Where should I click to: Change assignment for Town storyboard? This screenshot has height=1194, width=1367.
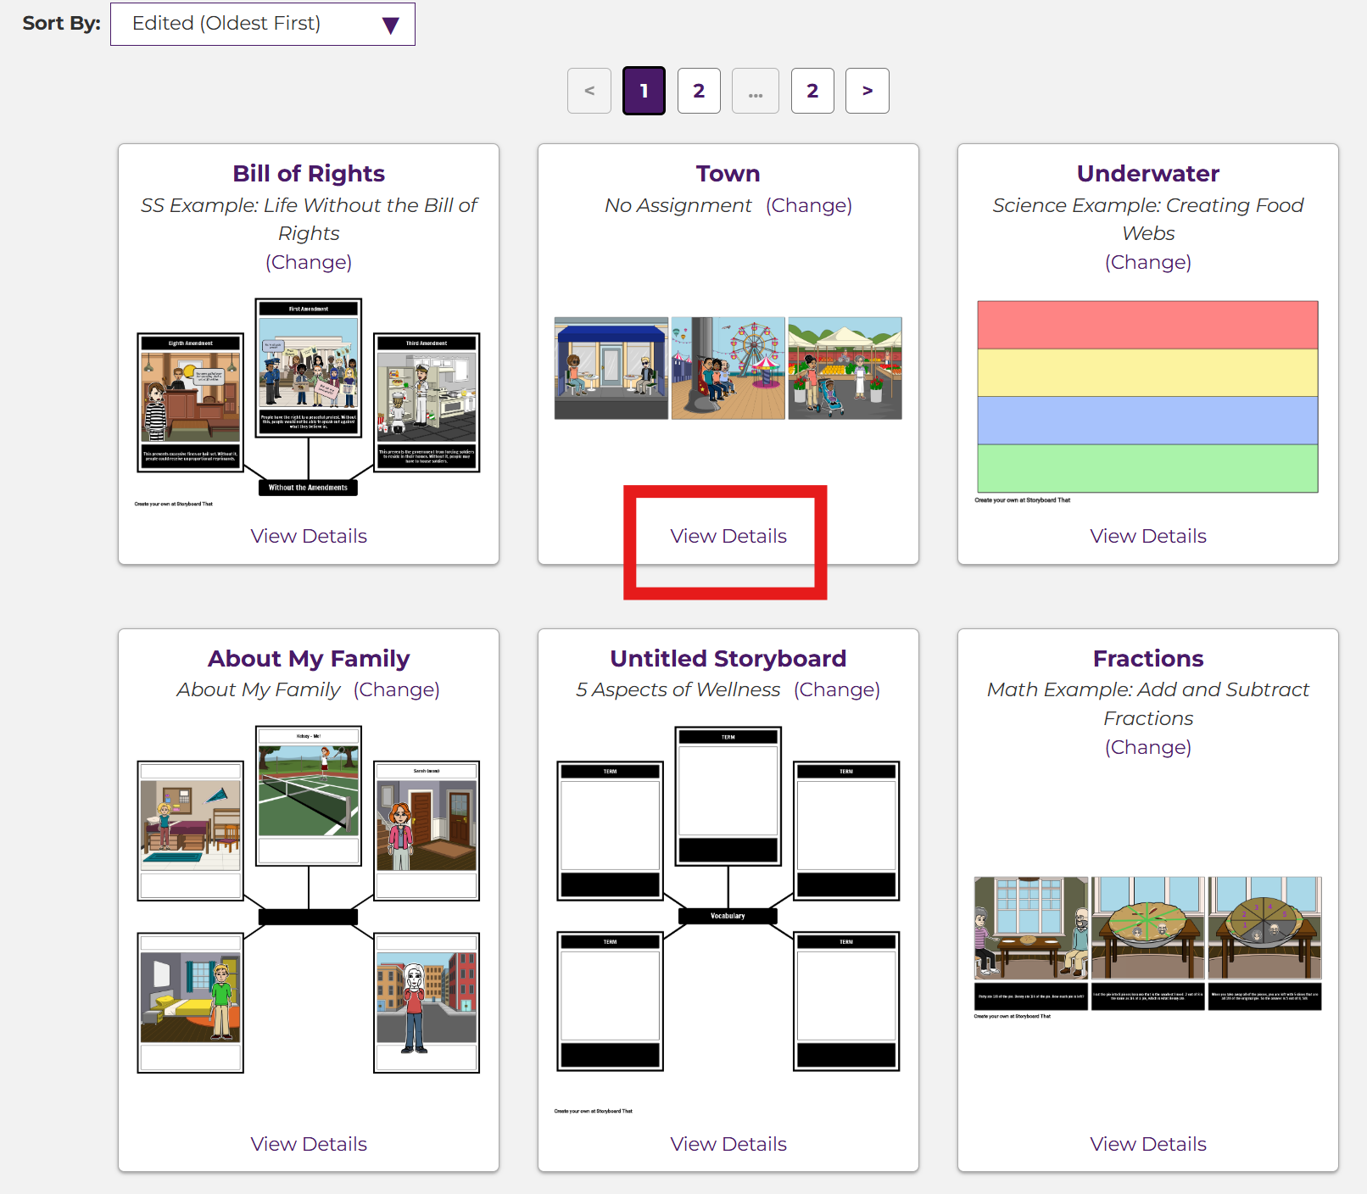point(809,205)
